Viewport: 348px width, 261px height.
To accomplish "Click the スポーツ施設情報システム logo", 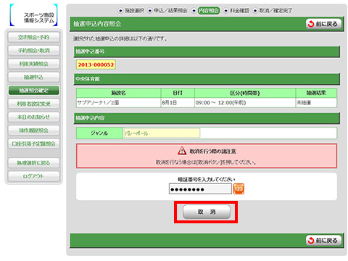I will point(33,15).
